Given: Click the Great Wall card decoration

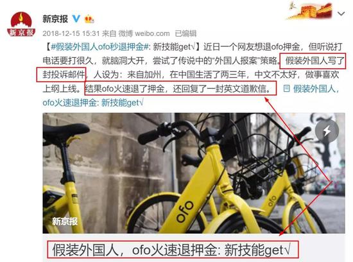Looking at the screenshot, I should [310, 11].
